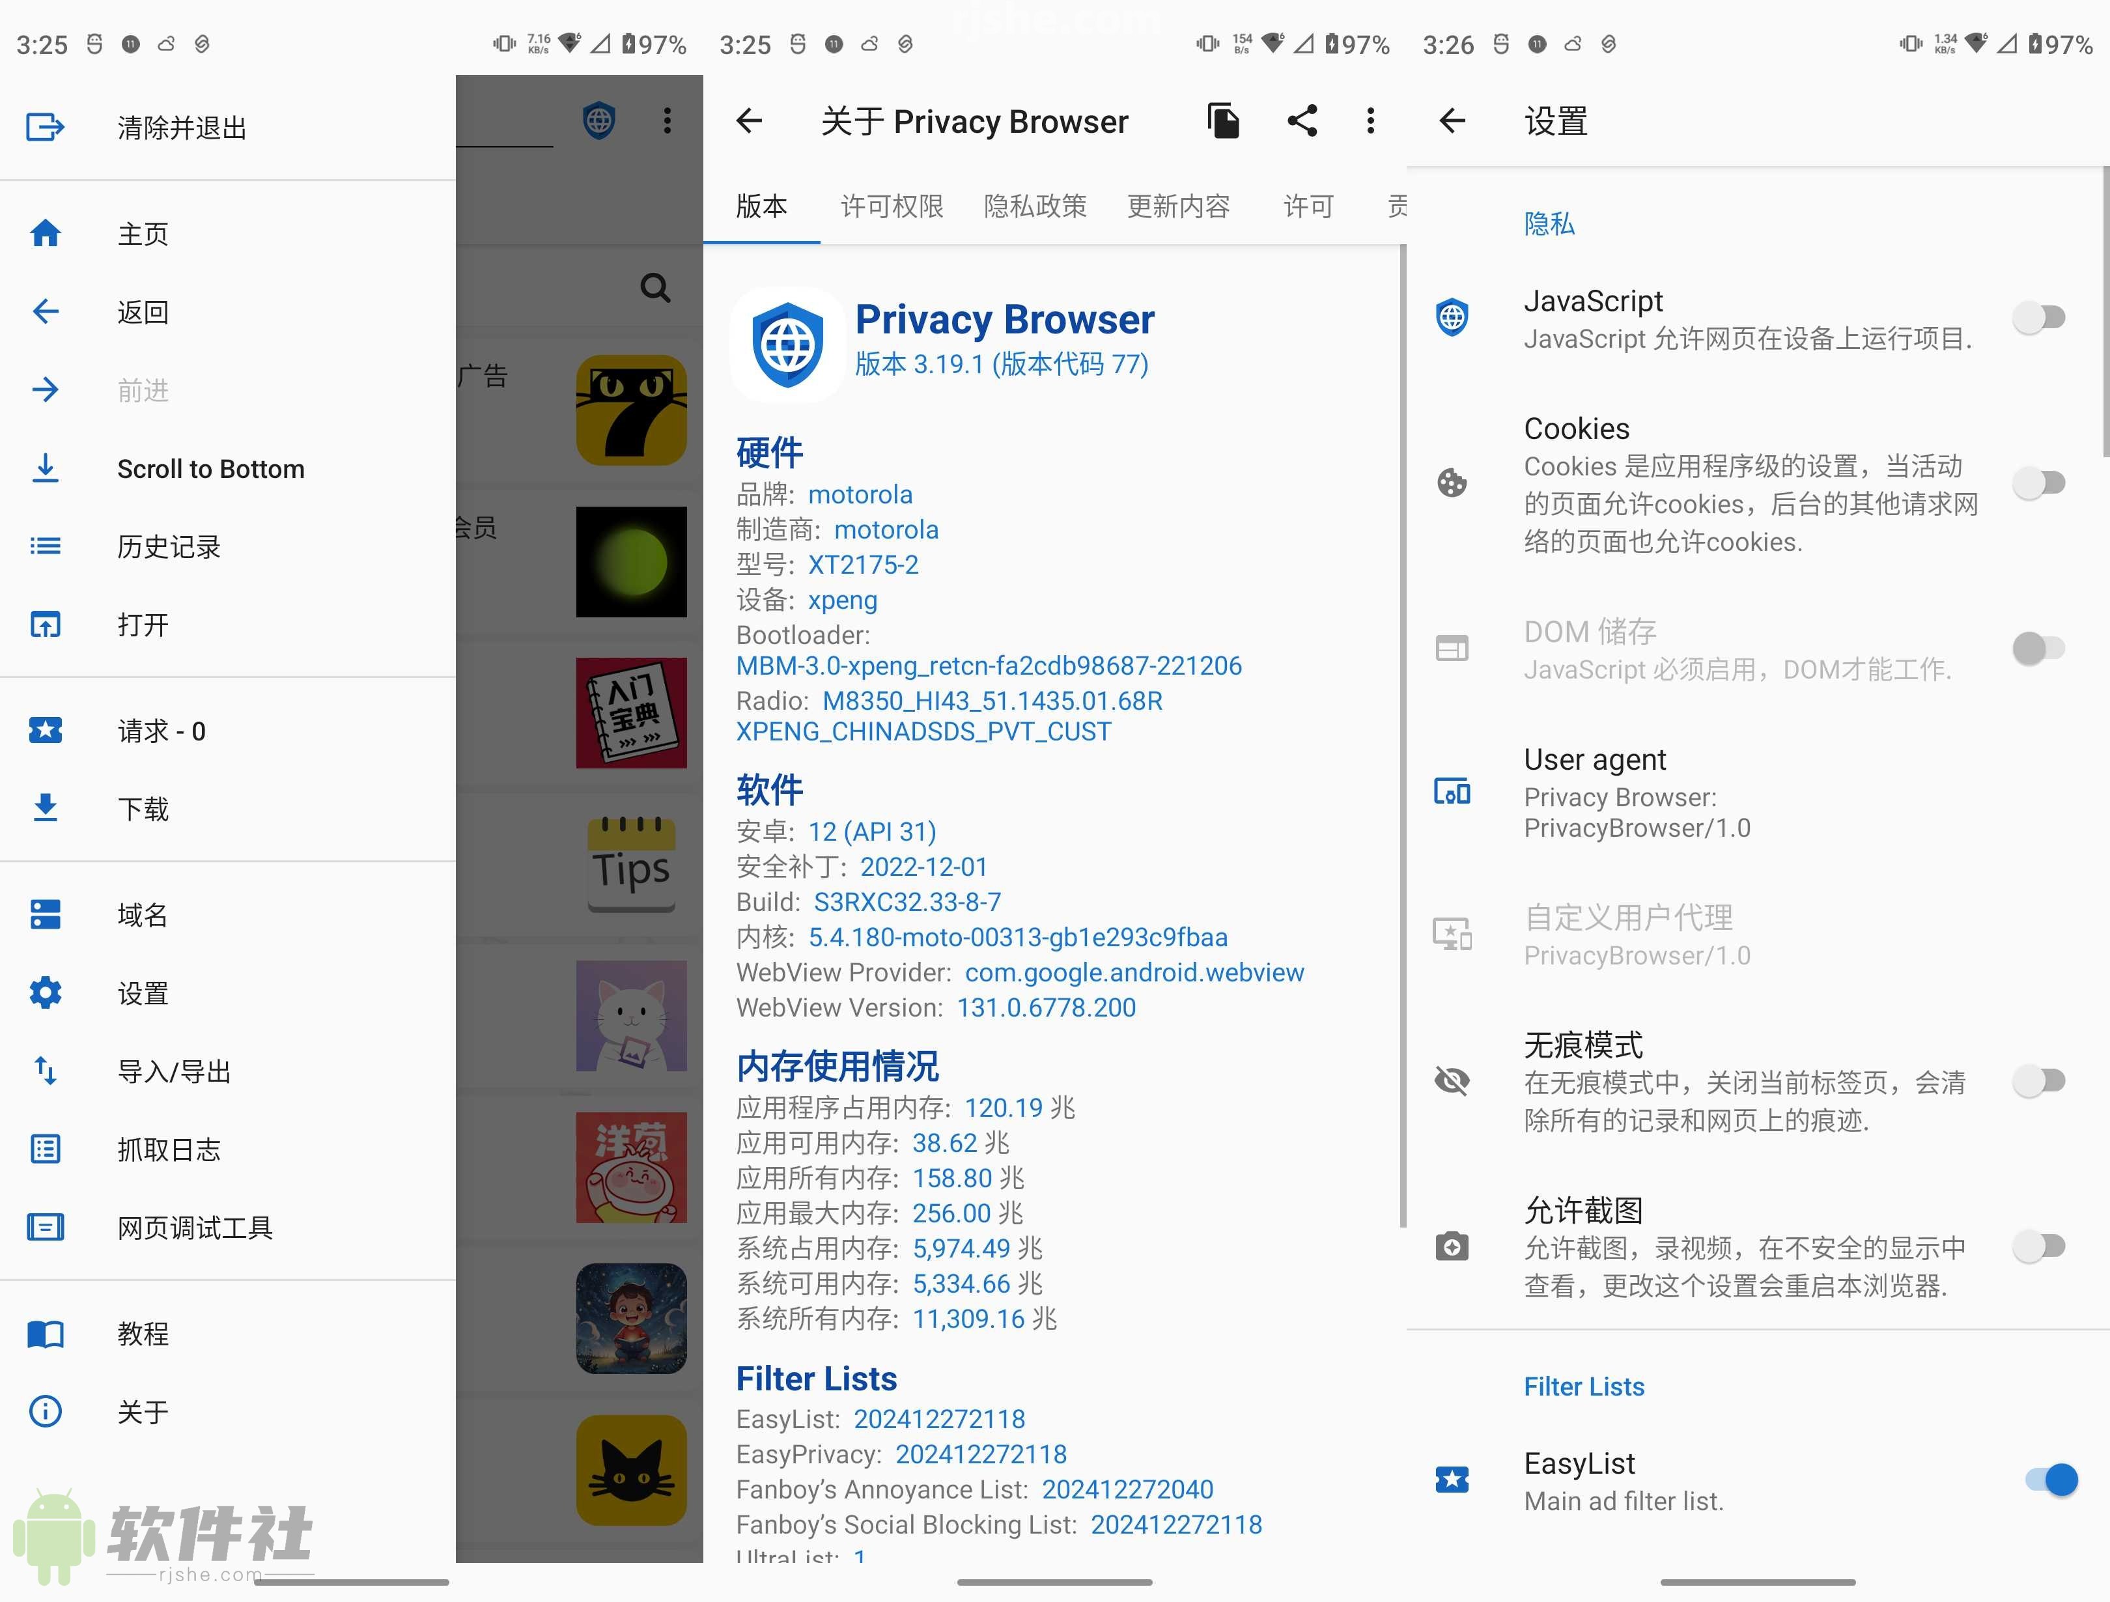Tap the home icon beside 主页
Screen dimensions: 2110x1602
pyautogui.click(x=45, y=232)
